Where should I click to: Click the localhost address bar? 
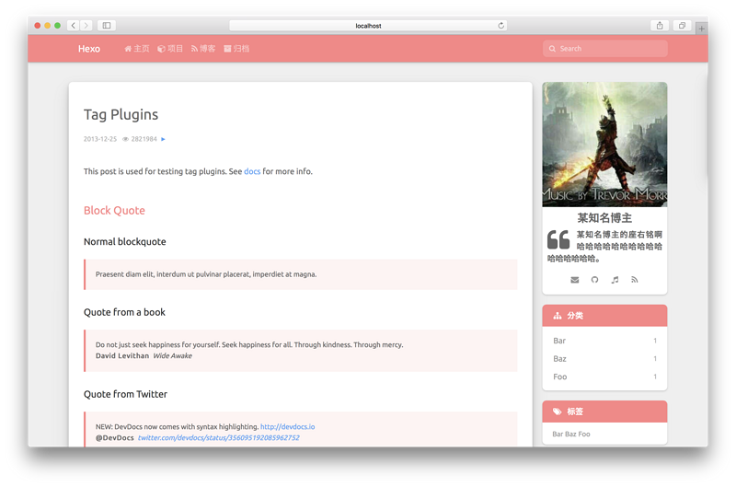pyautogui.click(x=368, y=26)
